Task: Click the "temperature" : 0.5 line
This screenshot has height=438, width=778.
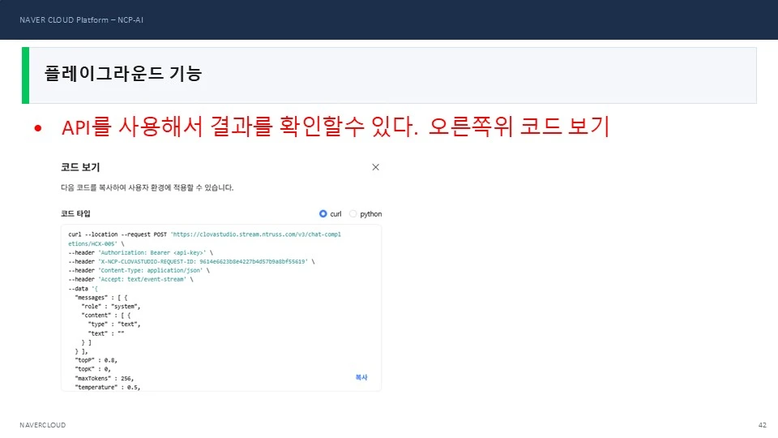Action: coord(108,388)
